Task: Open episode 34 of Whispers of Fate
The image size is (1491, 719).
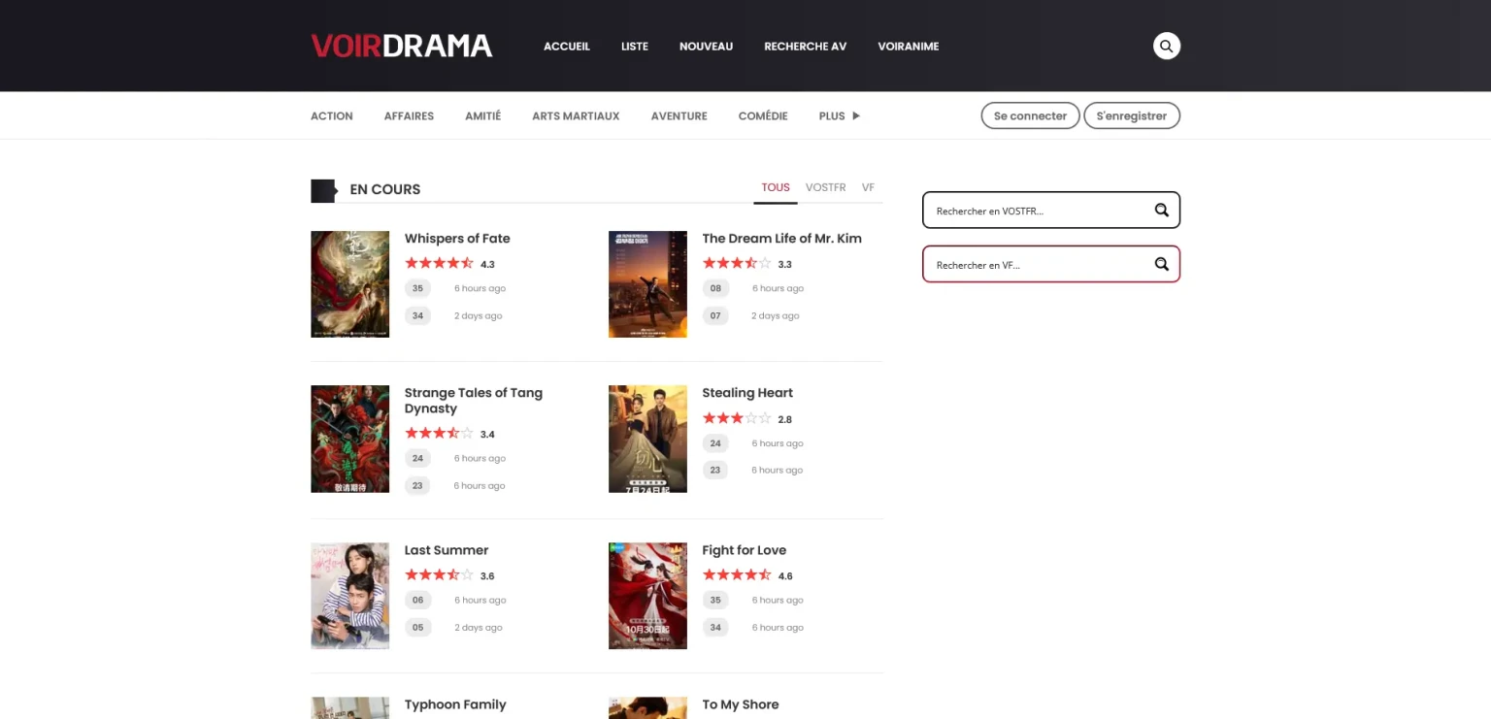Action: point(417,315)
